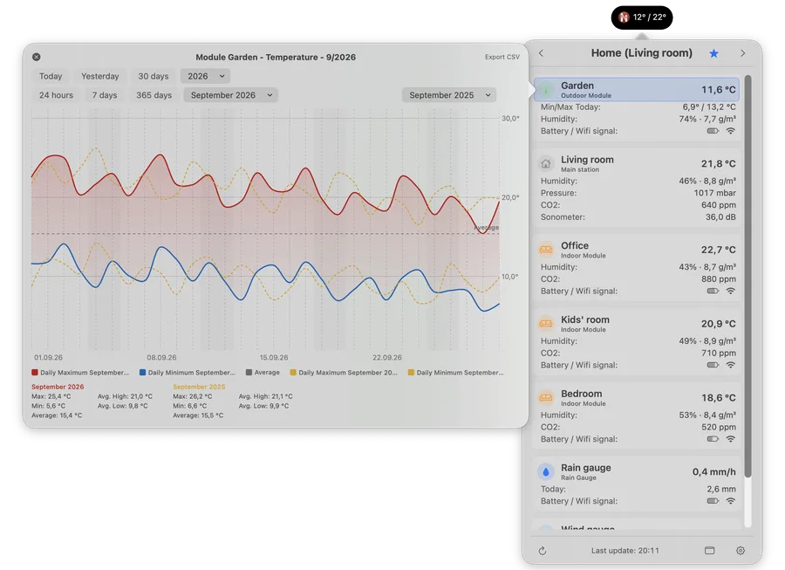Export chart data as CSV
Viewport: 785px width, 570px height.
point(502,57)
